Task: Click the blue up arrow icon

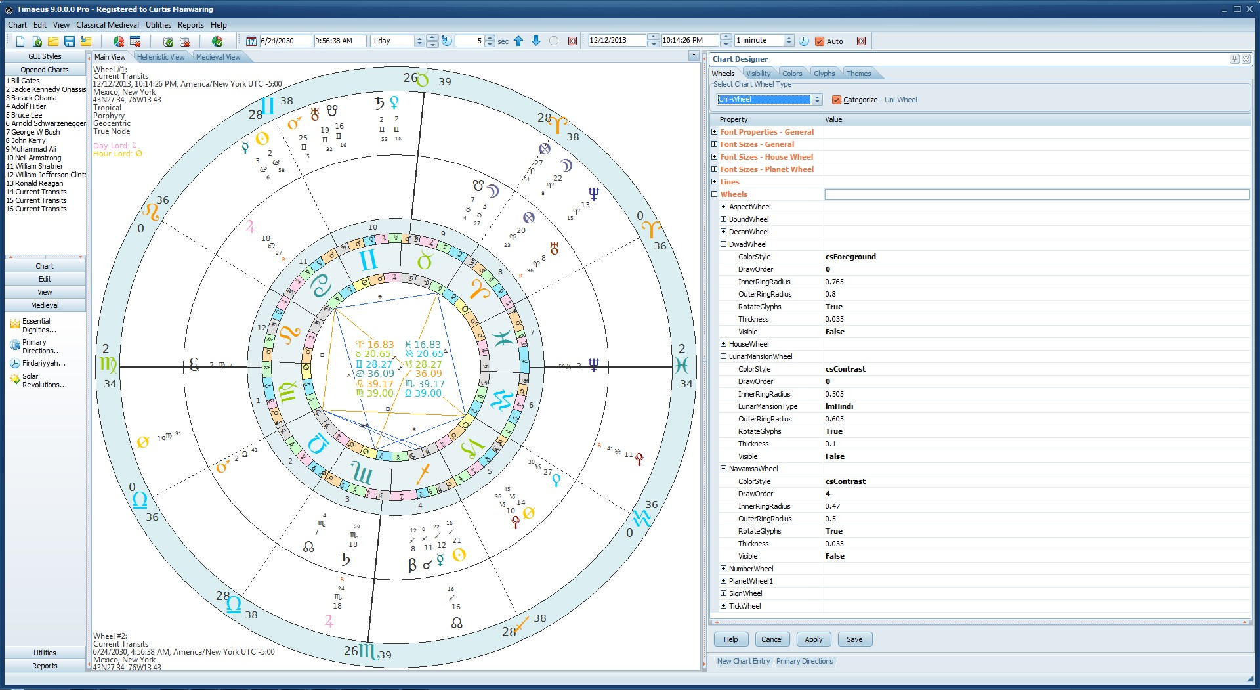Action: tap(519, 41)
